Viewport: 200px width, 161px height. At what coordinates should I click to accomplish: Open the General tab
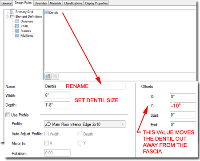[x=6, y=3]
